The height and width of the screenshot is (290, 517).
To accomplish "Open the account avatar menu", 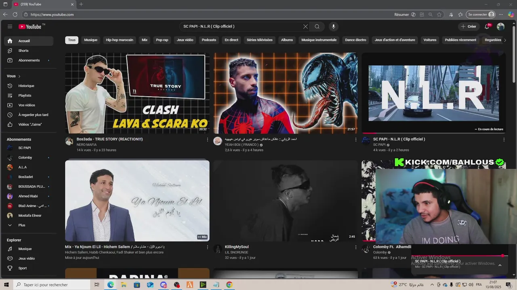I will 500,27.
